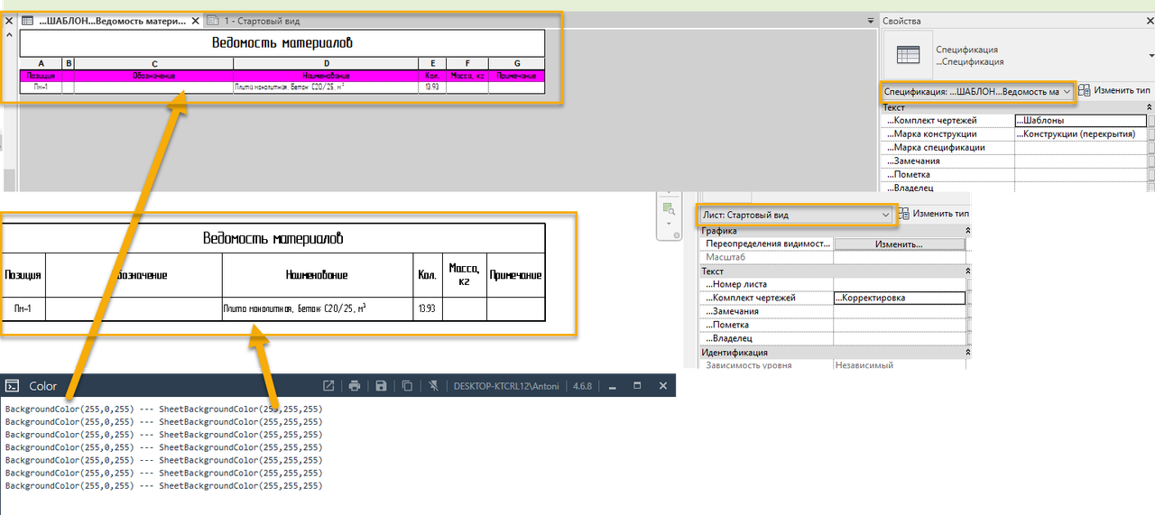Click Зависимость уровня property label
This screenshot has height=515, width=1155.
[x=748, y=365]
